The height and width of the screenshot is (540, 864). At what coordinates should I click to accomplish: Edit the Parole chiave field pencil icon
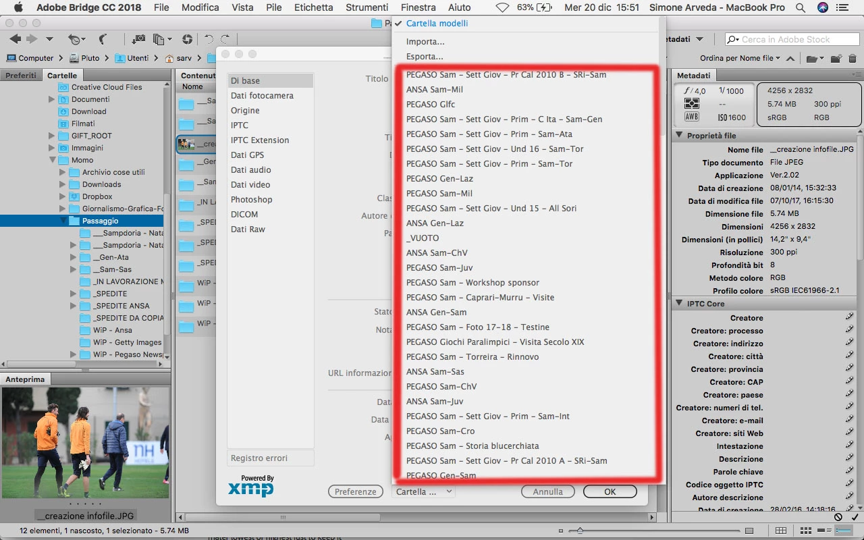(849, 471)
